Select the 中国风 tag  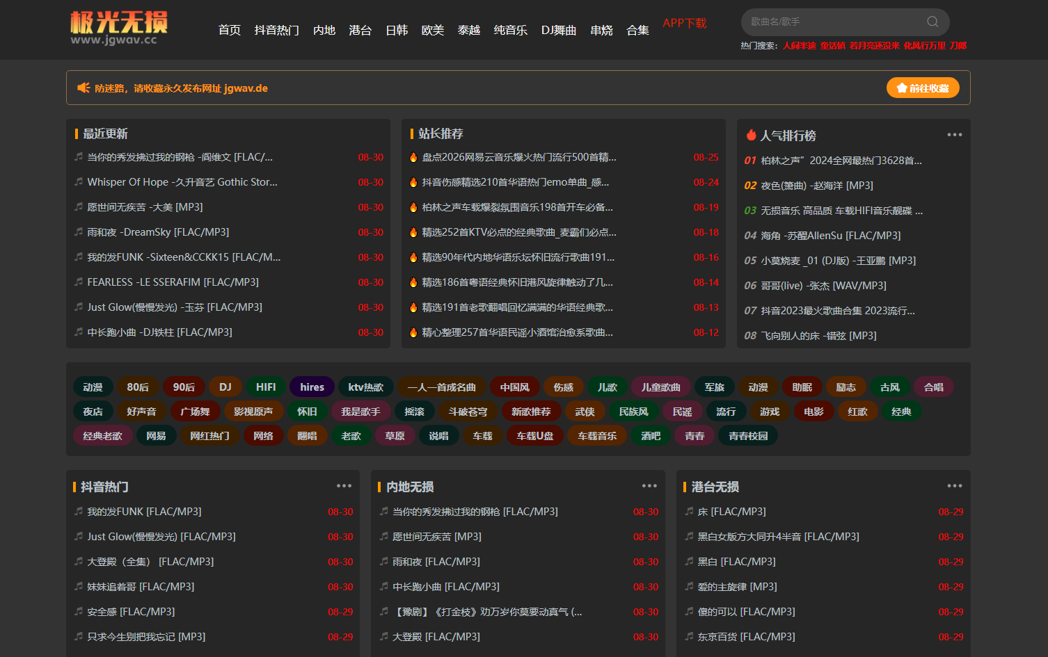(x=515, y=387)
